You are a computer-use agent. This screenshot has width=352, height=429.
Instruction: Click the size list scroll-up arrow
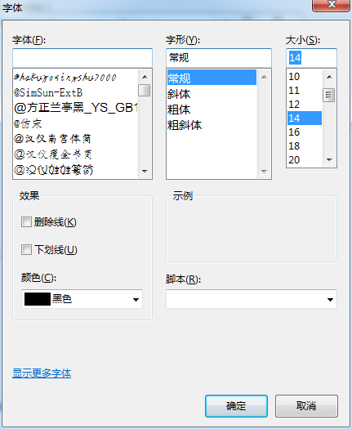[329, 77]
